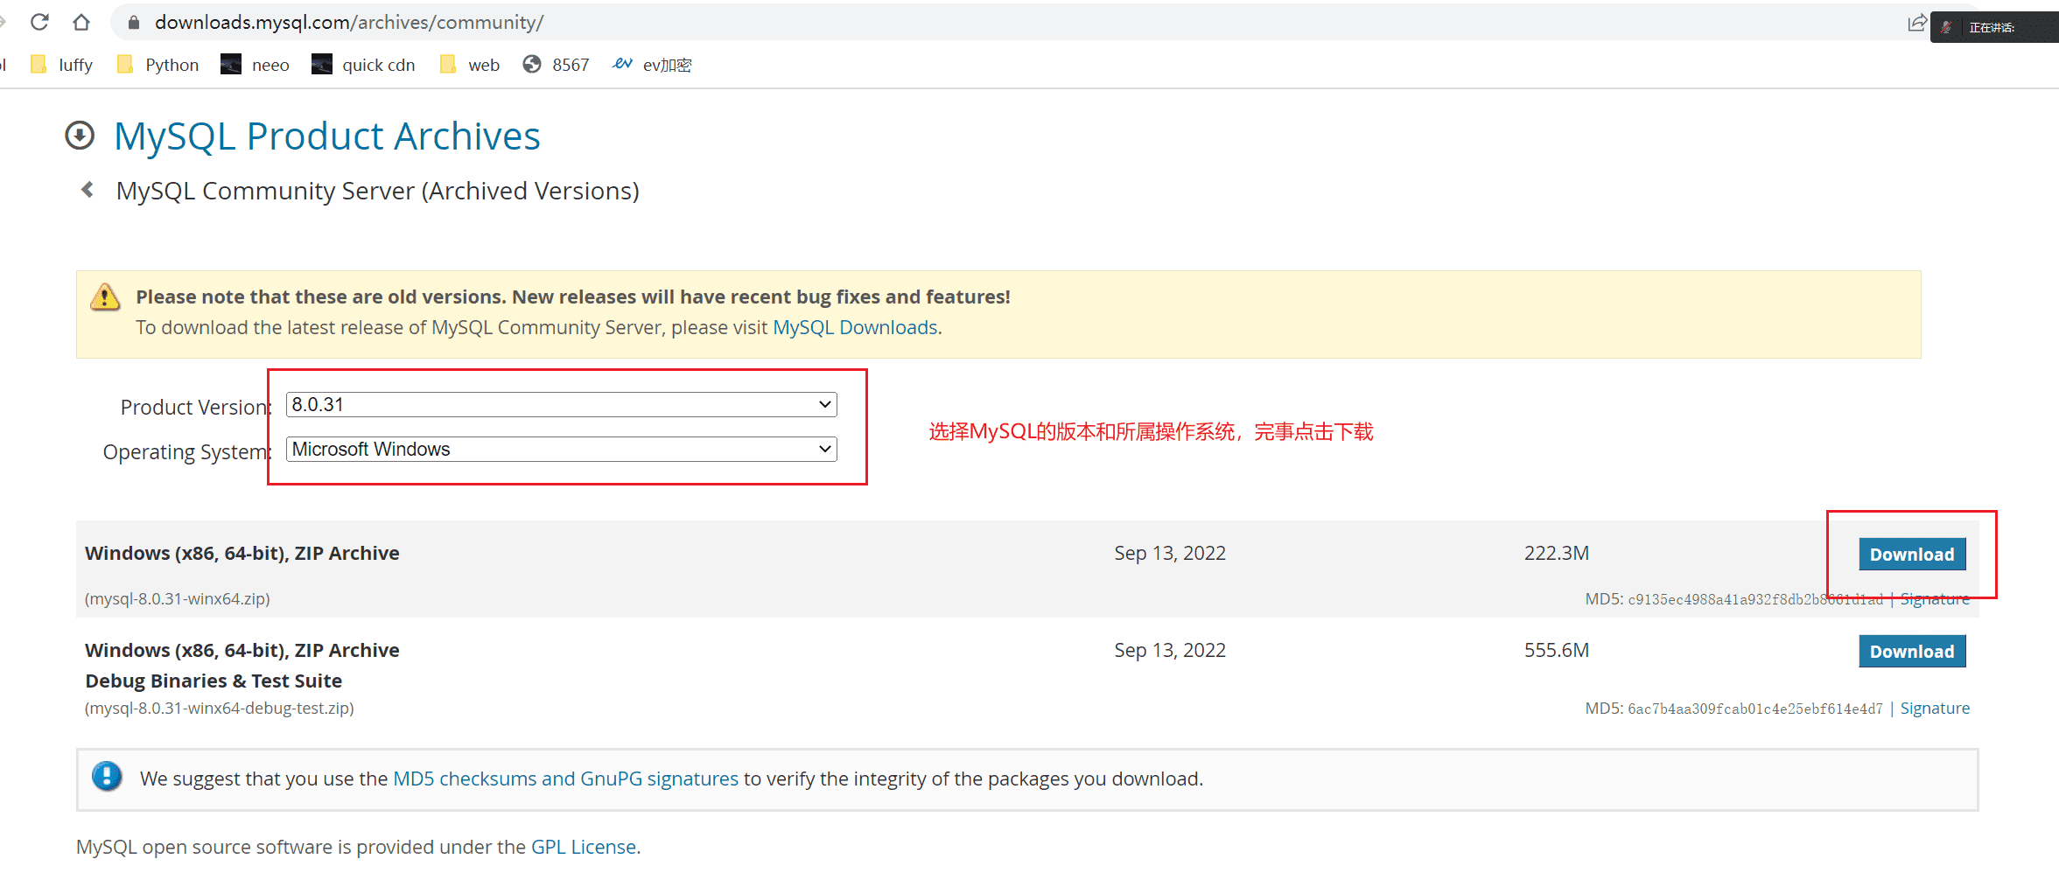Click MD5 hash 6ac7b4aa309fcab01c4e25ebf614e4d7
The height and width of the screenshot is (894, 2059).
[1754, 709]
